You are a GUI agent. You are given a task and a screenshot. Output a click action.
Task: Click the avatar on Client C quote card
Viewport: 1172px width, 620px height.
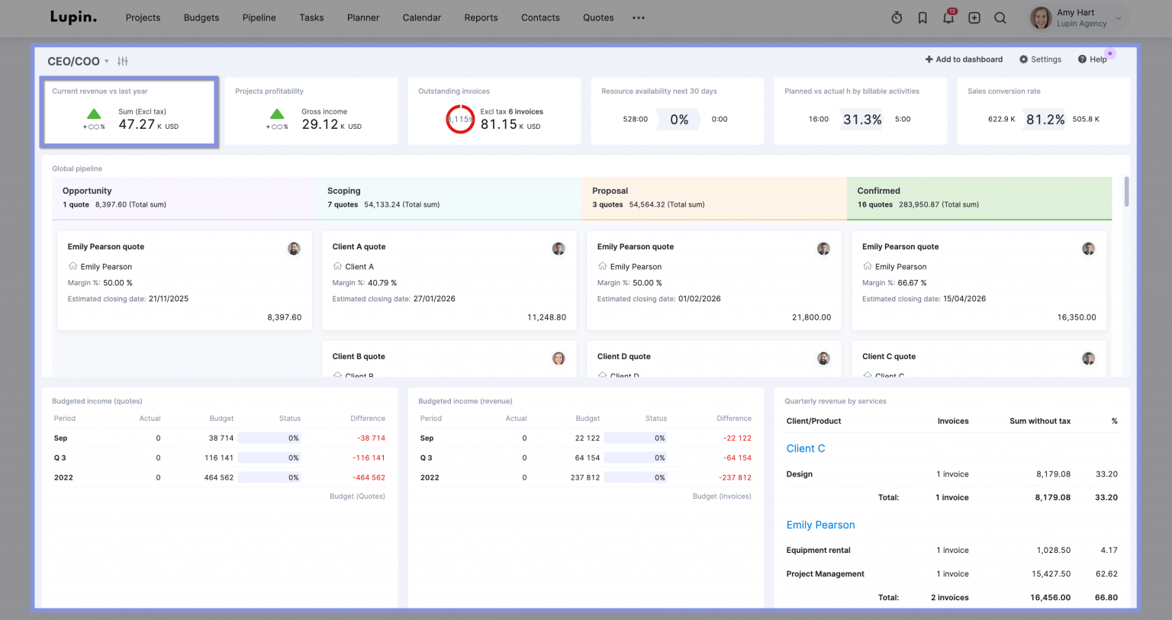pyautogui.click(x=1088, y=358)
